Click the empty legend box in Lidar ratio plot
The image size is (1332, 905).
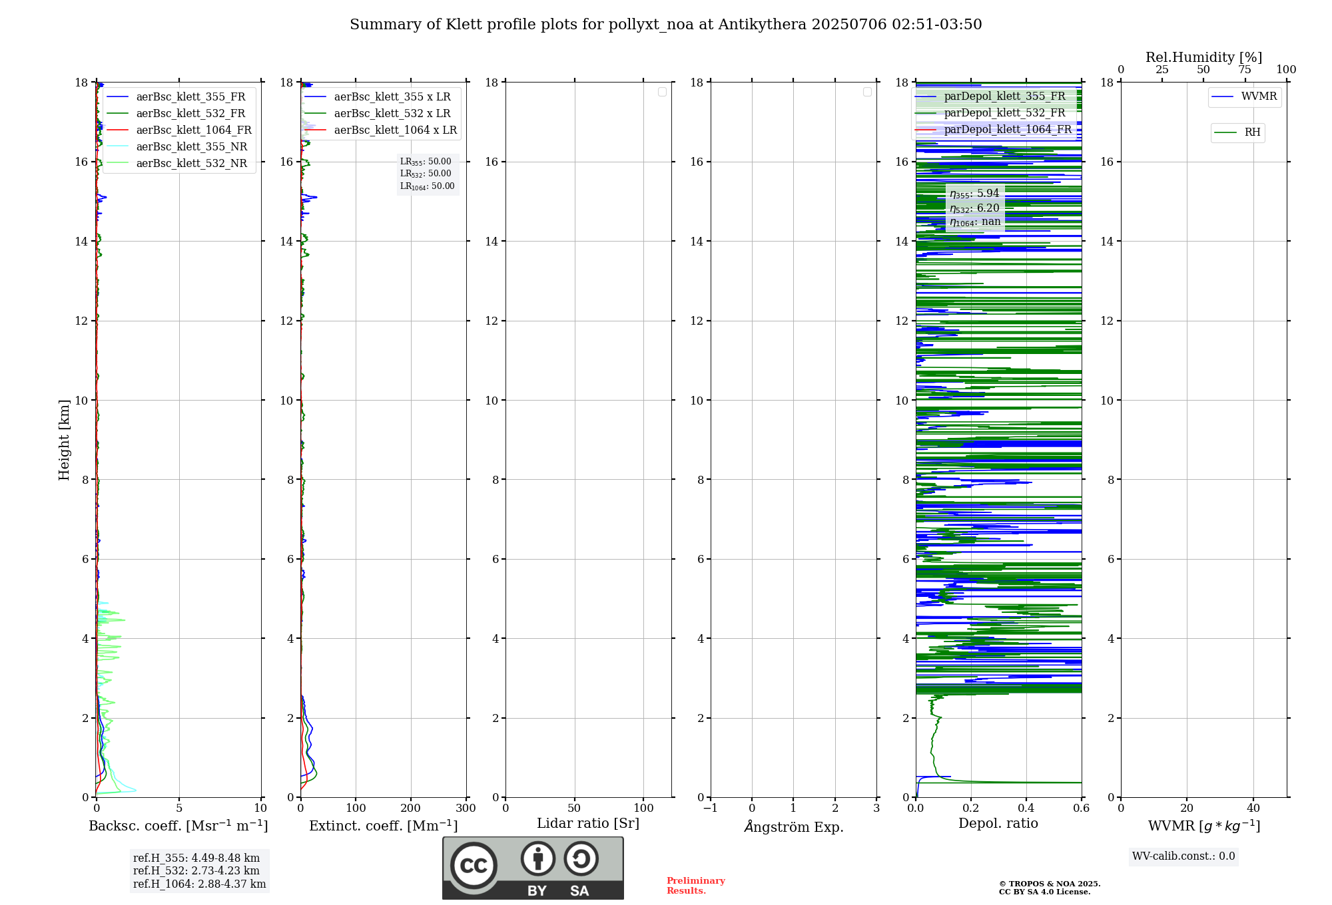point(662,92)
